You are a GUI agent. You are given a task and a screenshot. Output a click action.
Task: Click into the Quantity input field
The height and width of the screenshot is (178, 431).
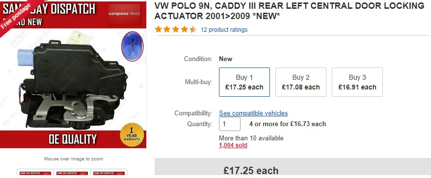[230, 124]
